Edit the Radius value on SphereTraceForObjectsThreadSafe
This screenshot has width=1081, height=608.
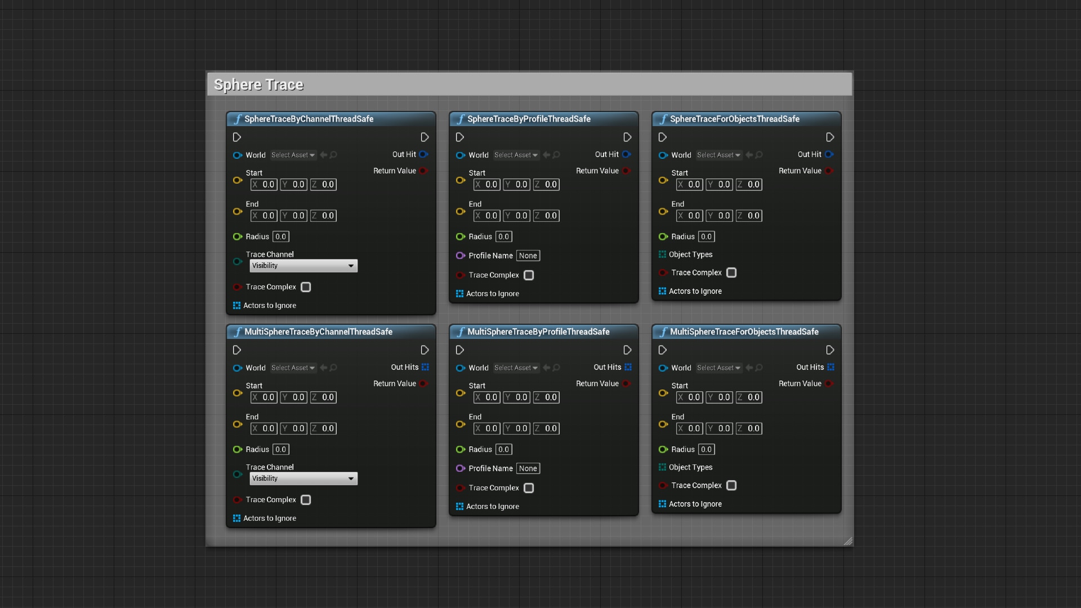(x=706, y=236)
